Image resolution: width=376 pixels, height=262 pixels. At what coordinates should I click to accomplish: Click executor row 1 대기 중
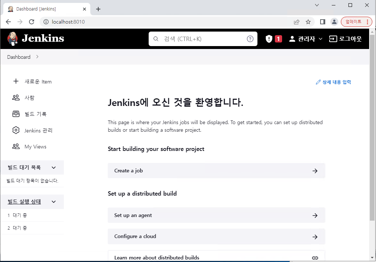pyautogui.click(x=32, y=215)
